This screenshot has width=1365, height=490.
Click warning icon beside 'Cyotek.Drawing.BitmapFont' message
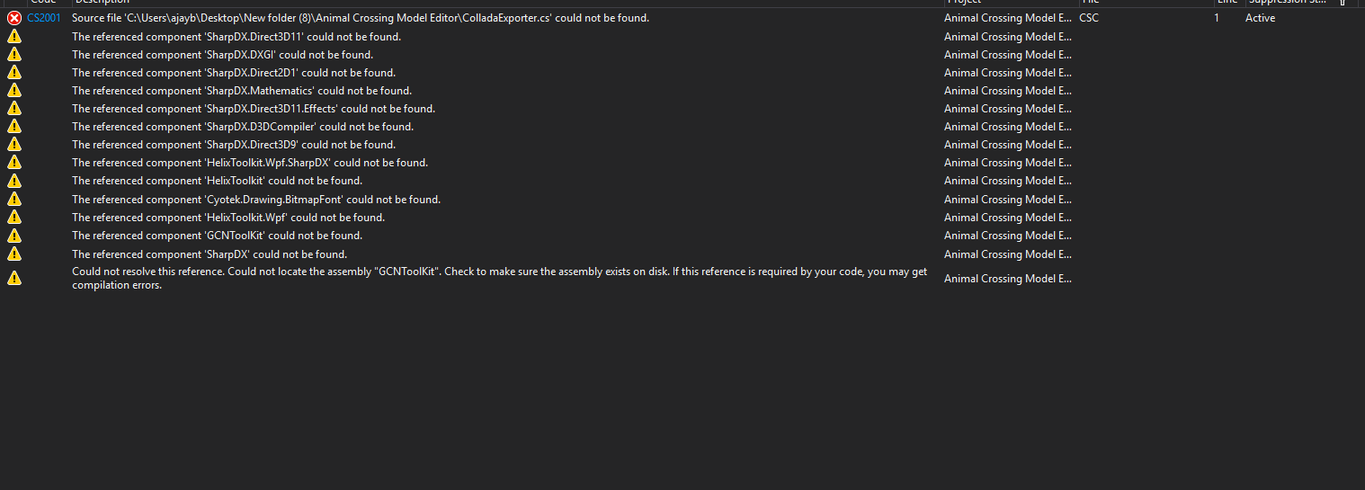13,200
